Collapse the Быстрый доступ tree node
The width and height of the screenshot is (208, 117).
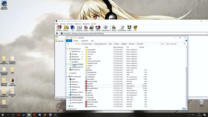point(67,49)
